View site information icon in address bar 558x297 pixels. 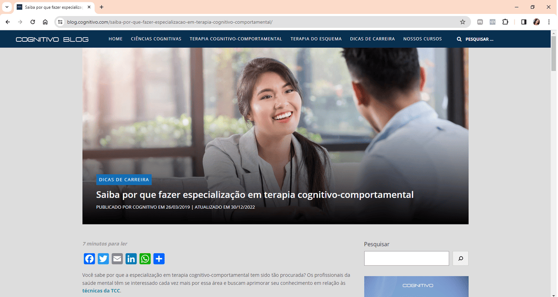point(60,22)
